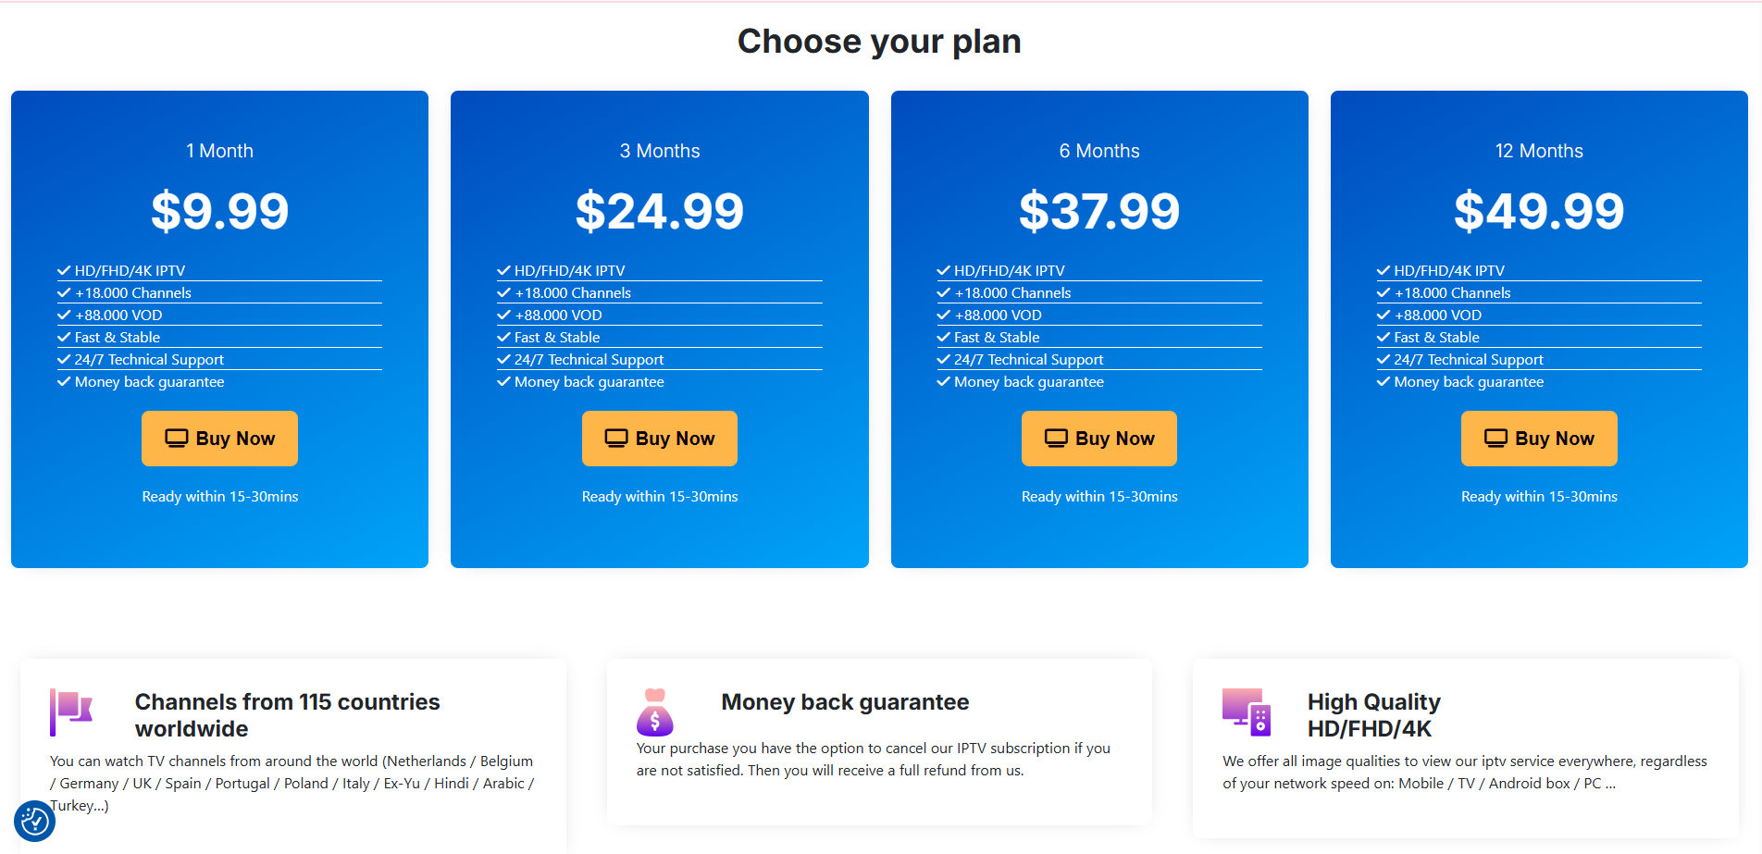Screen dimensions: 1762x854
Task: Click the checkmark beside 1 Month HD/FHD/4K IPTV
Action: [64, 270]
